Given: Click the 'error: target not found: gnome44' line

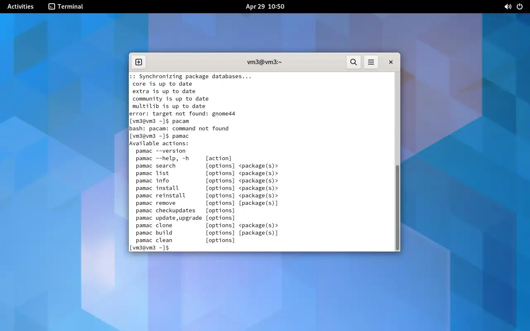Looking at the screenshot, I should [x=182, y=114].
